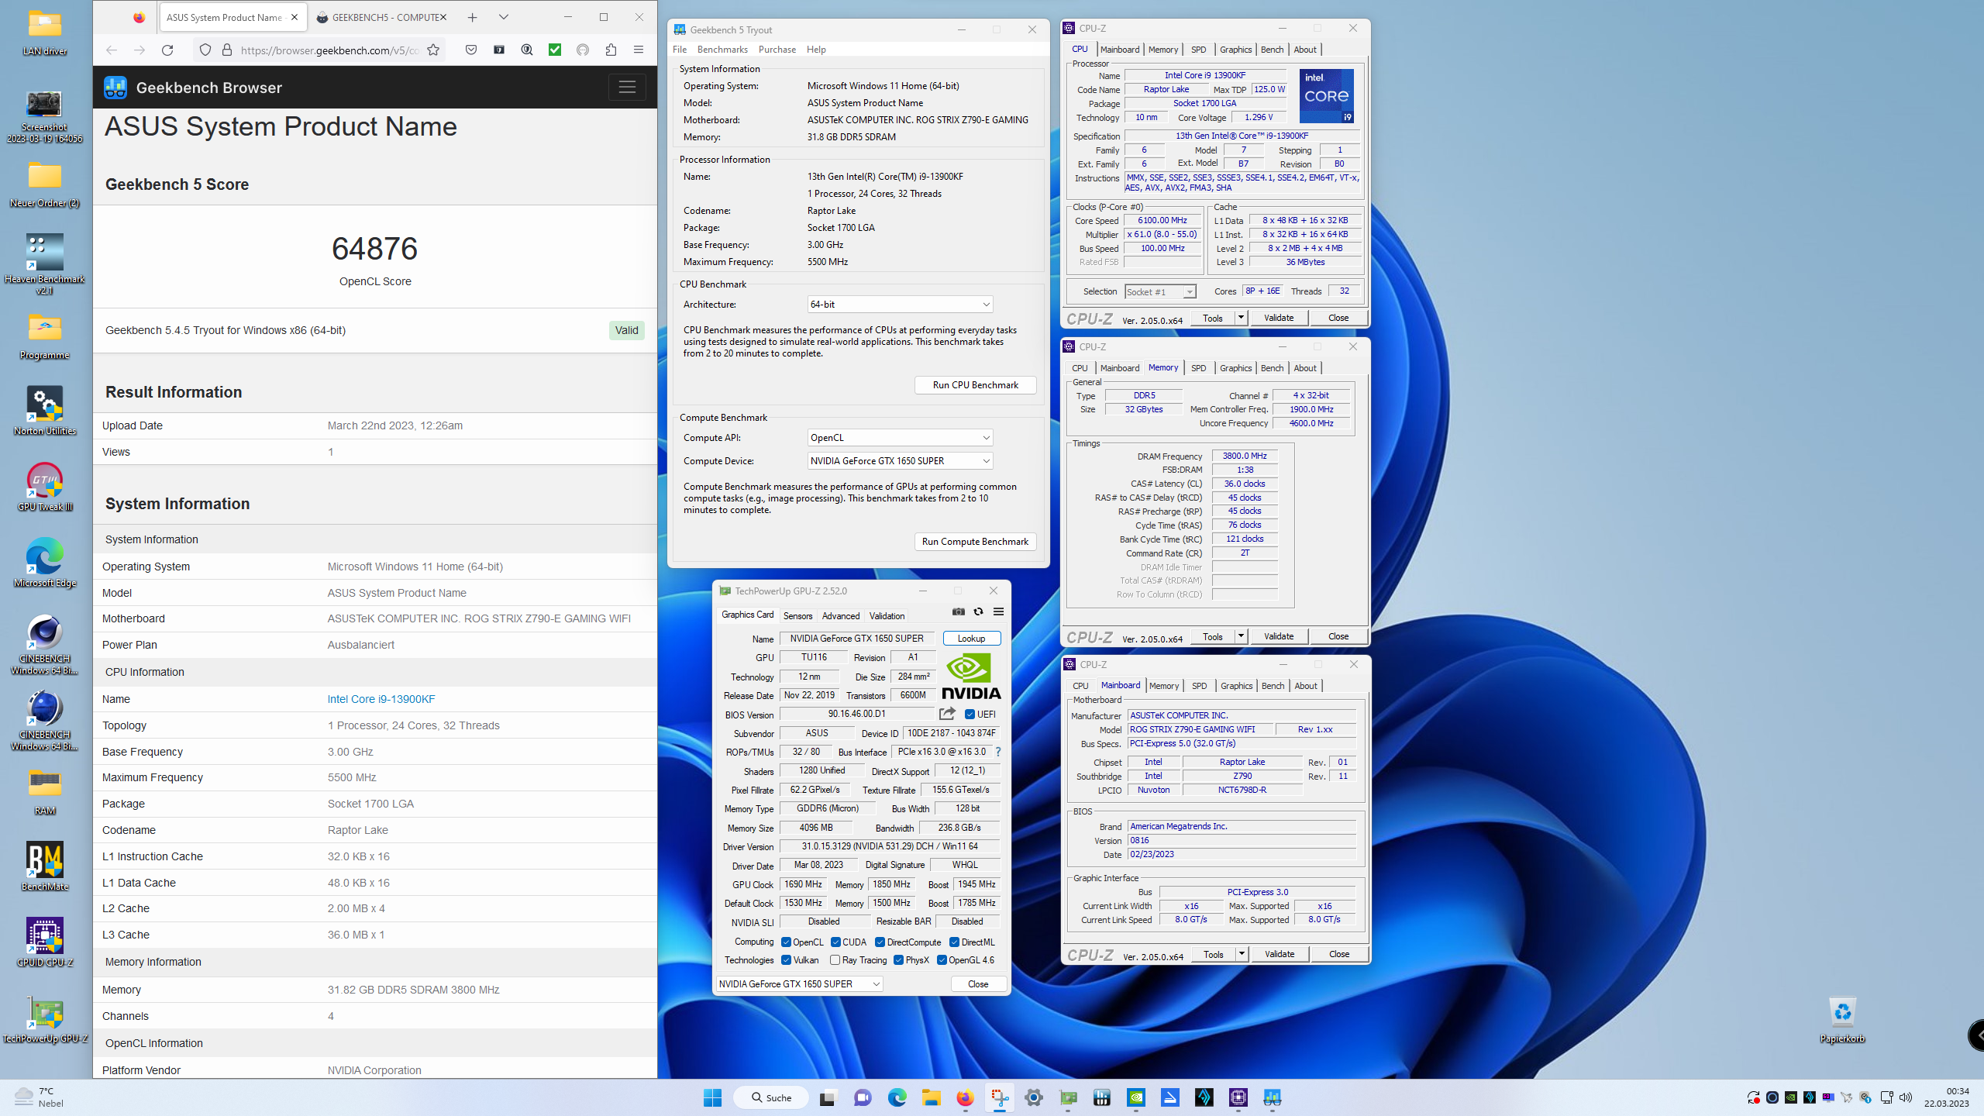This screenshot has width=1984, height=1116.
Task: Open a new Firefox tab
Action: [x=472, y=17]
